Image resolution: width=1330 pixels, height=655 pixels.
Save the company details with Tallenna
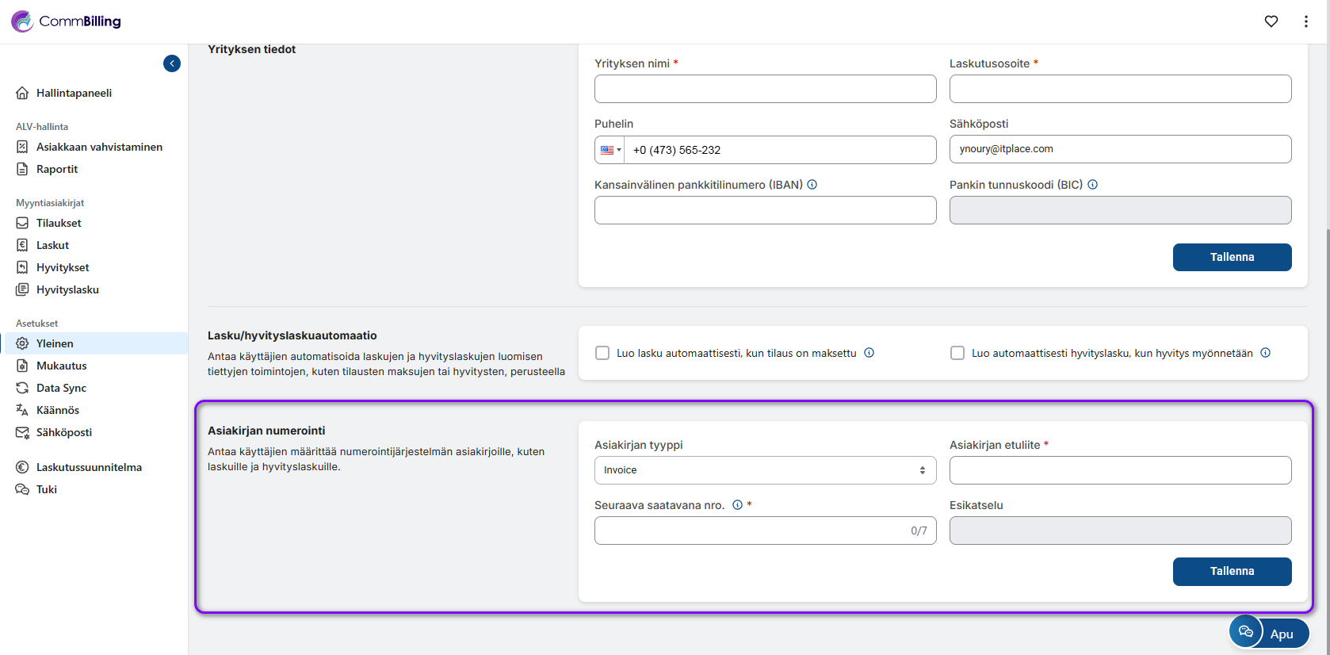click(1232, 257)
